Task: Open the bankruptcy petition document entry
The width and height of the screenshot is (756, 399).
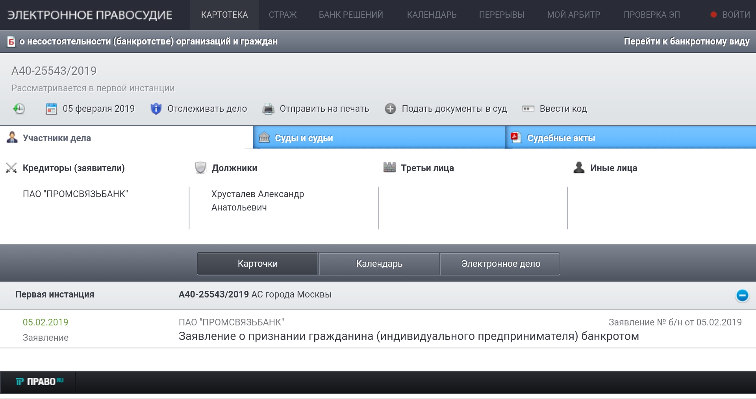Action: (x=408, y=336)
